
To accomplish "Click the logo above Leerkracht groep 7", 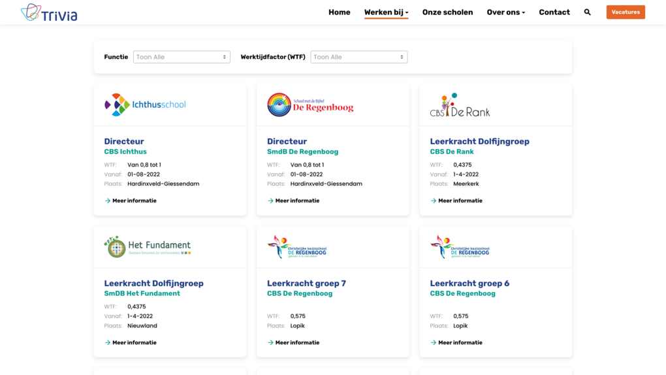I will point(296,247).
